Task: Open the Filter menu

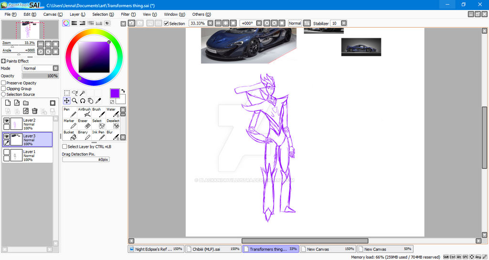Action: [128, 14]
